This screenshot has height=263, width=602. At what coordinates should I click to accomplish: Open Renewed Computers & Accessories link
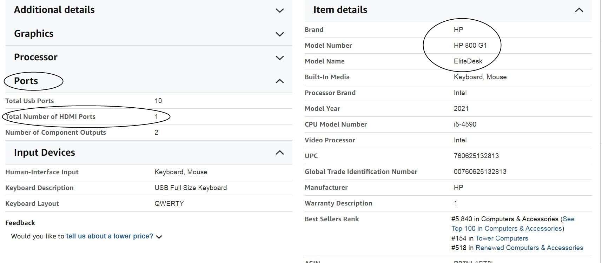pyautogui.click(x=529, y=248)
